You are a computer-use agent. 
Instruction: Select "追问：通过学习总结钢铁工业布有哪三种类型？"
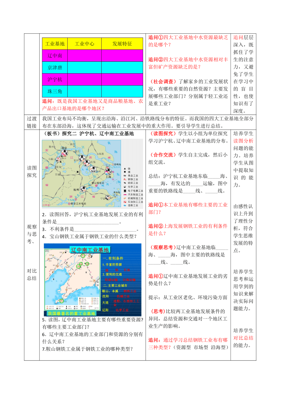coord(188,344)
